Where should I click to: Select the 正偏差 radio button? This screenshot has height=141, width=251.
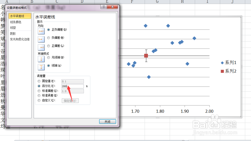(x=48, y=46)
